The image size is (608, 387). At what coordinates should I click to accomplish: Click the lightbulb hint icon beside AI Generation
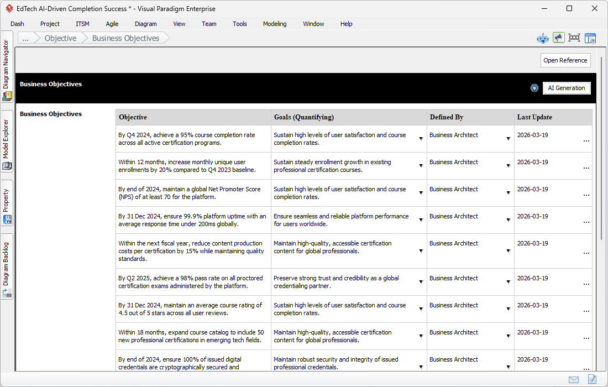pyautogui.click(x=534, y=88)
